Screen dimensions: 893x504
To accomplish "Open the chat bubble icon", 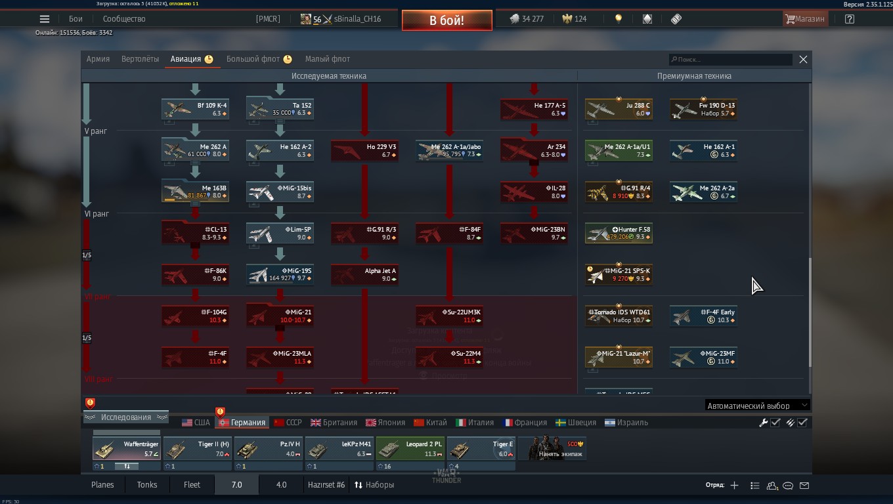I will coord(788,485).
